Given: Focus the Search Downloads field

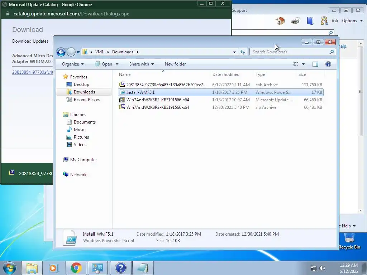Looking at the screenshot, I should pos(292,52).
